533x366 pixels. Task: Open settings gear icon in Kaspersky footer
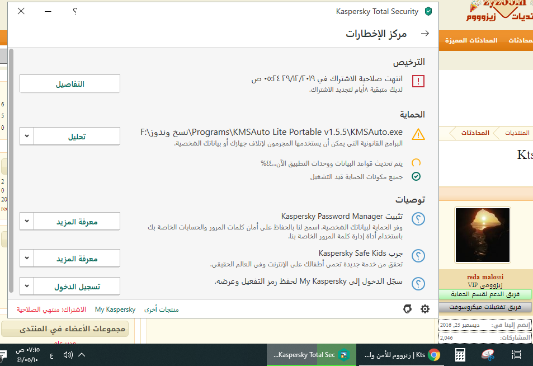425,309
